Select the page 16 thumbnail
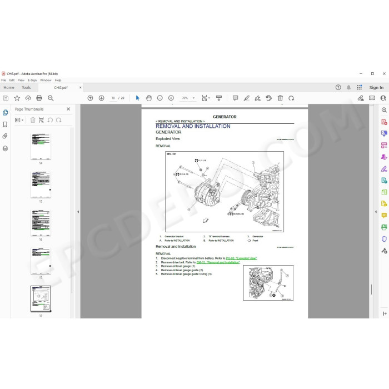This screenshot has height=389, width=389. point(41,223)
